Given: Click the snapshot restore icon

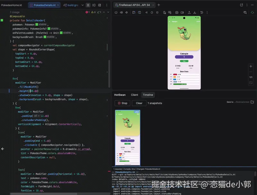Looking at the screenshot, I should [x=202, y=13].
